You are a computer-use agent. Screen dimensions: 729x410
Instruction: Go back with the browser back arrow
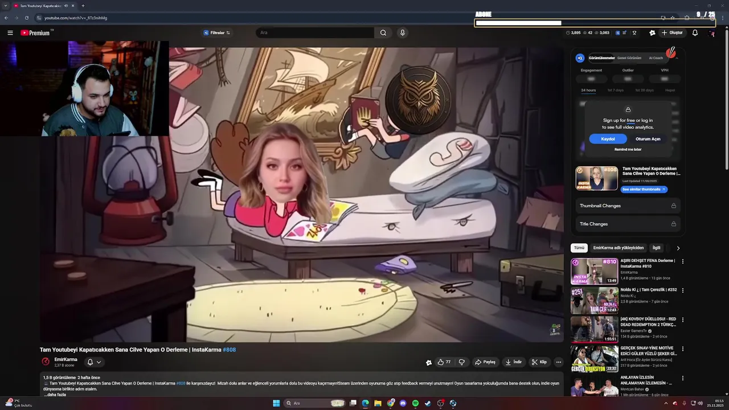pyautogui.click(x=6, y=18)
